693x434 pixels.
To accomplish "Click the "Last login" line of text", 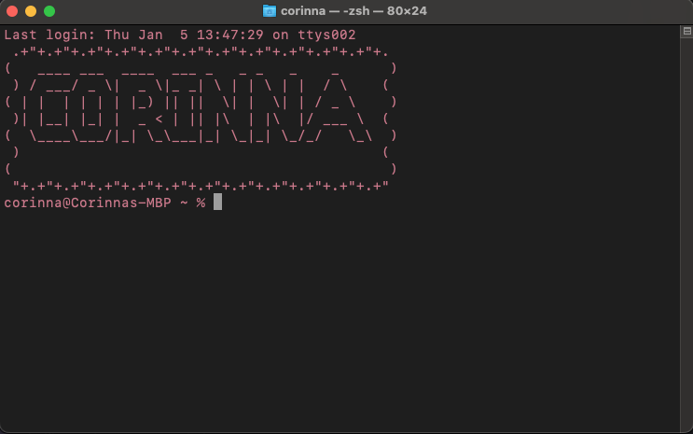I will coord(179,35).
